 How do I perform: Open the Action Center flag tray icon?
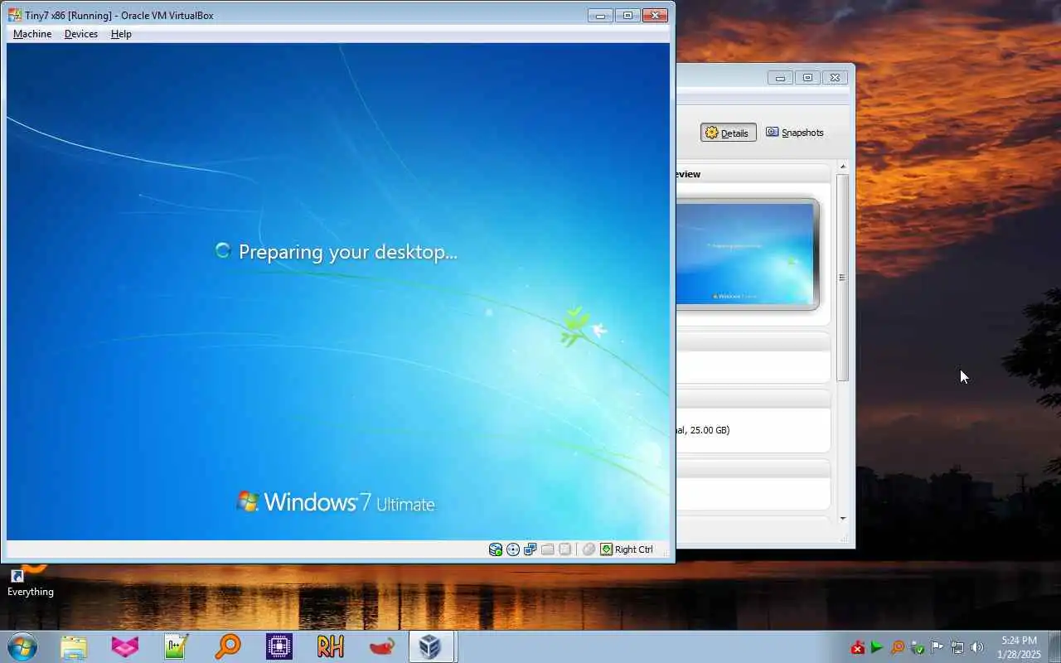tap(937, 647)
